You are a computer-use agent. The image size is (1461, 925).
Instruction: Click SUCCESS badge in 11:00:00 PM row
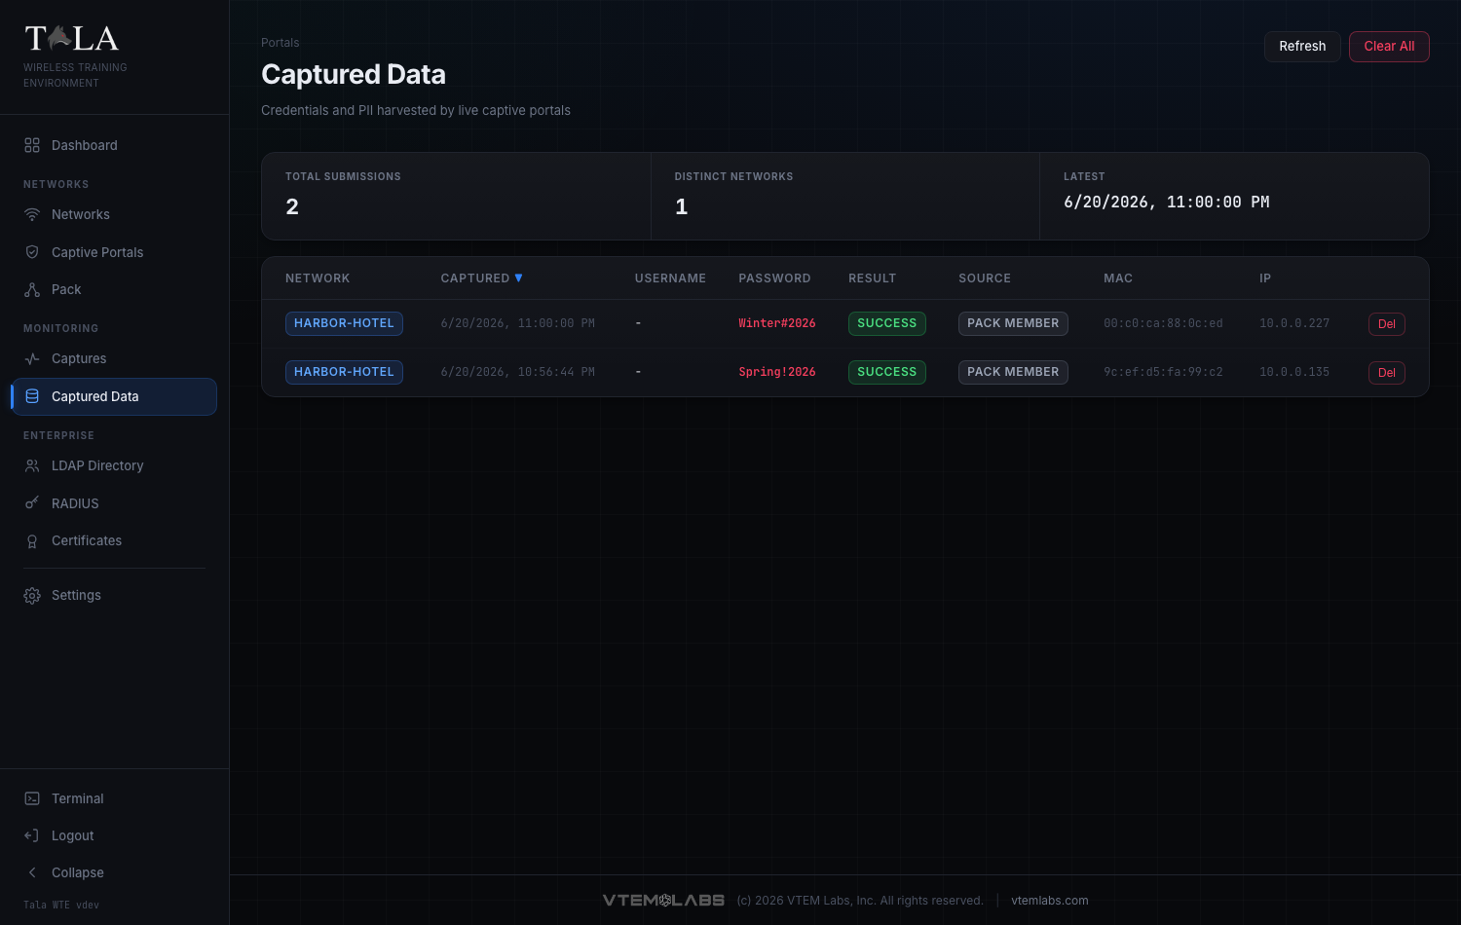887,323
